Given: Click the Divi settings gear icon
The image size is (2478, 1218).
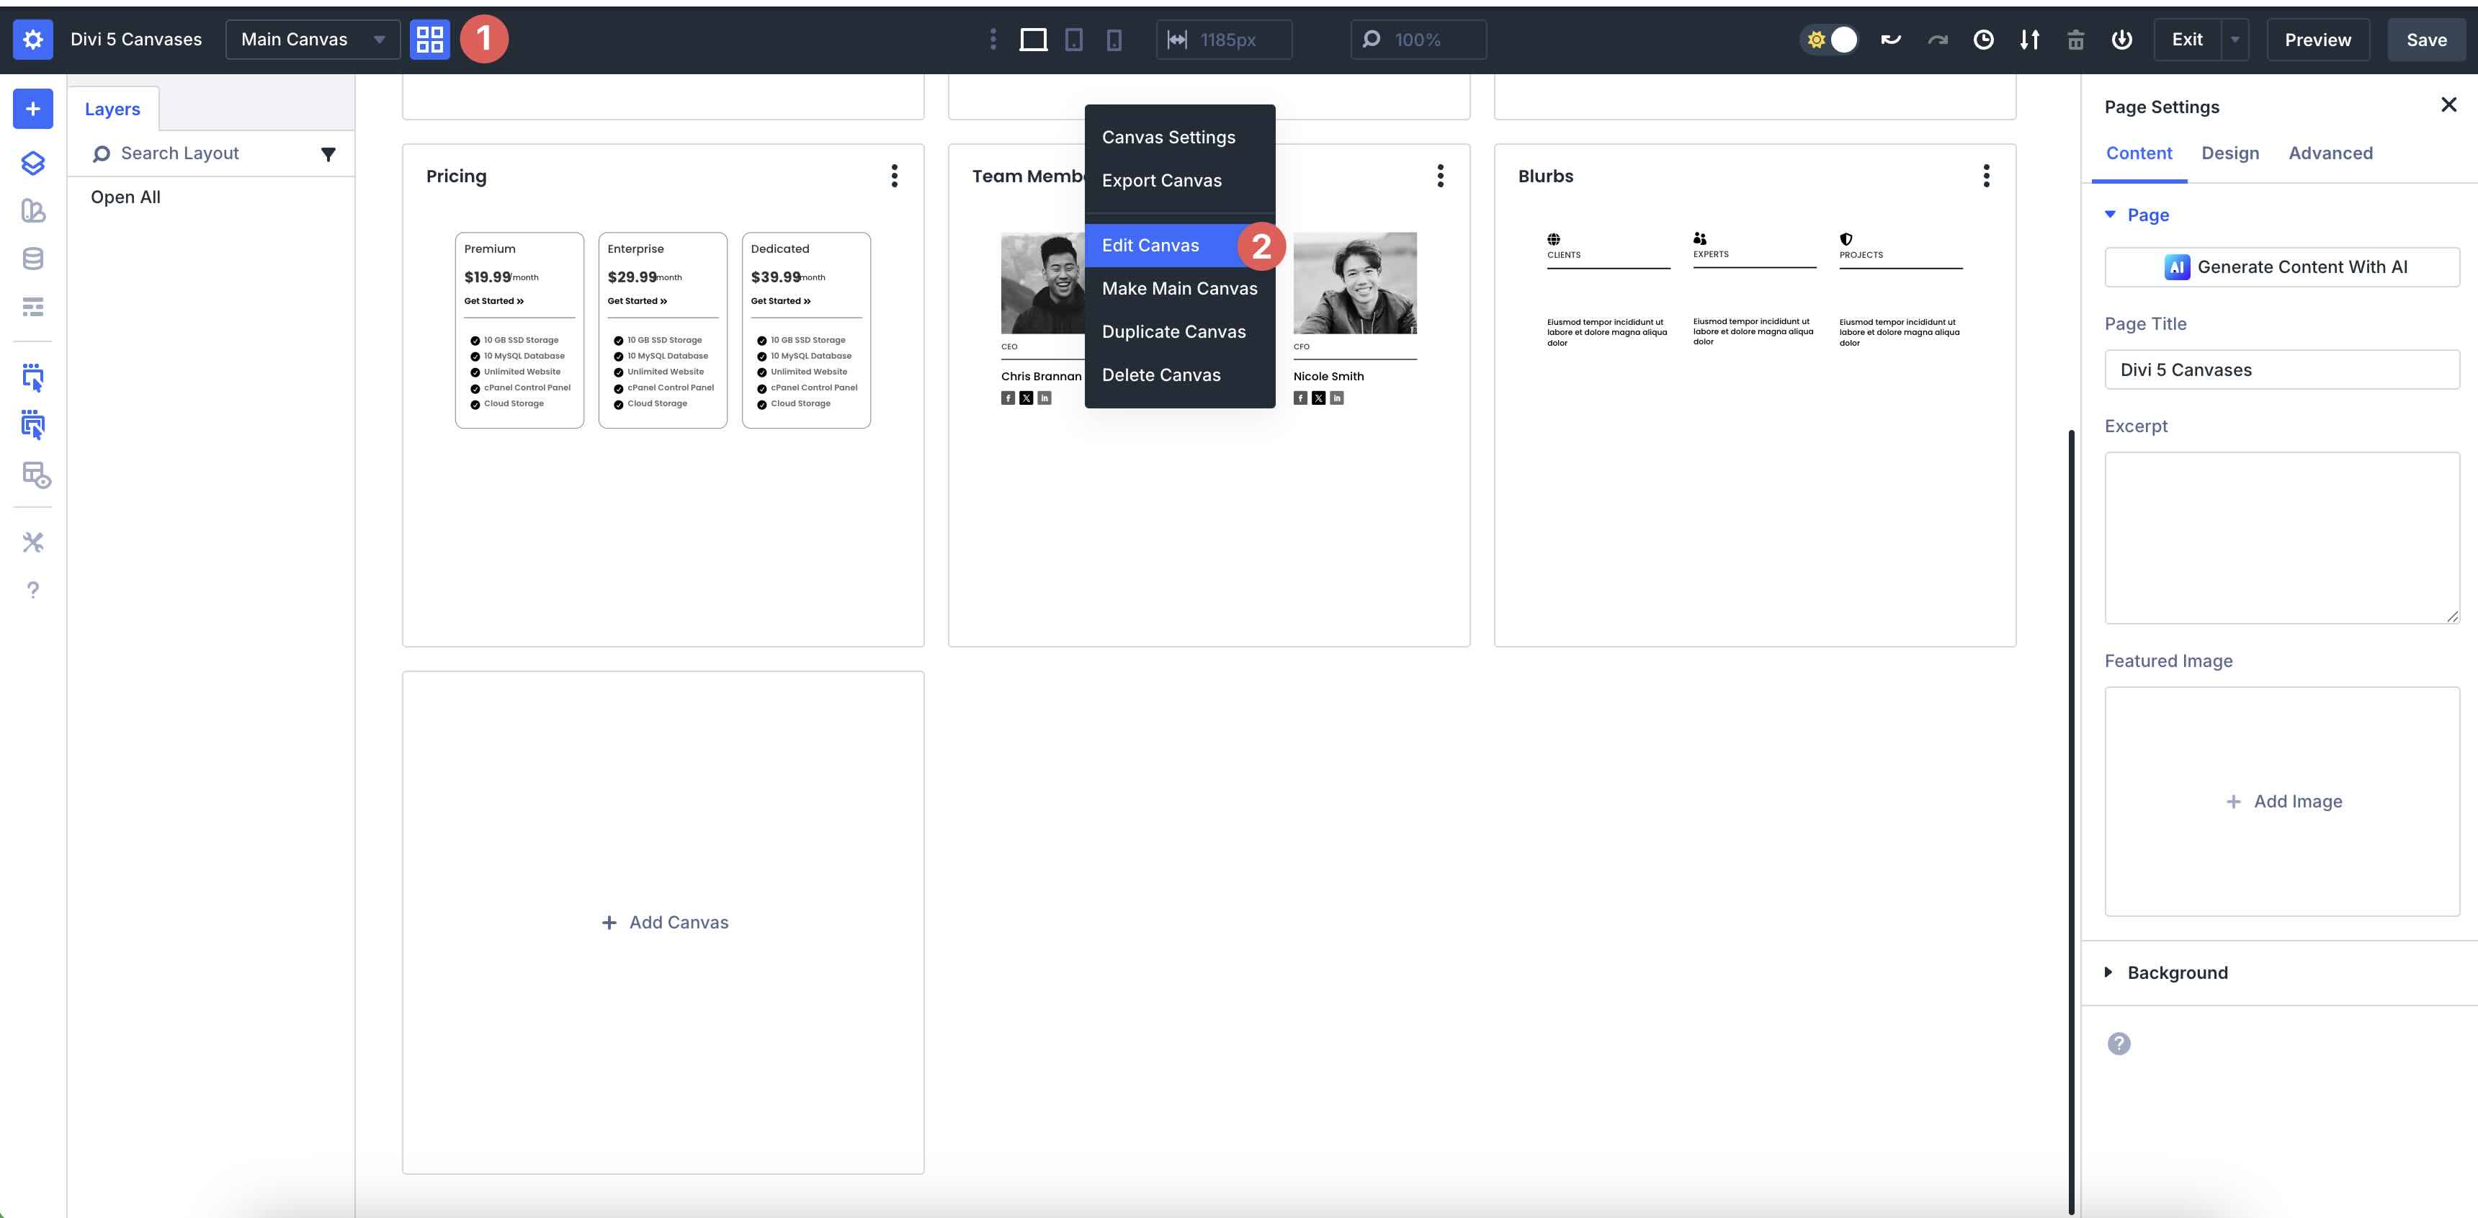Looking at the screenshot, I should (x=32, y=40).
